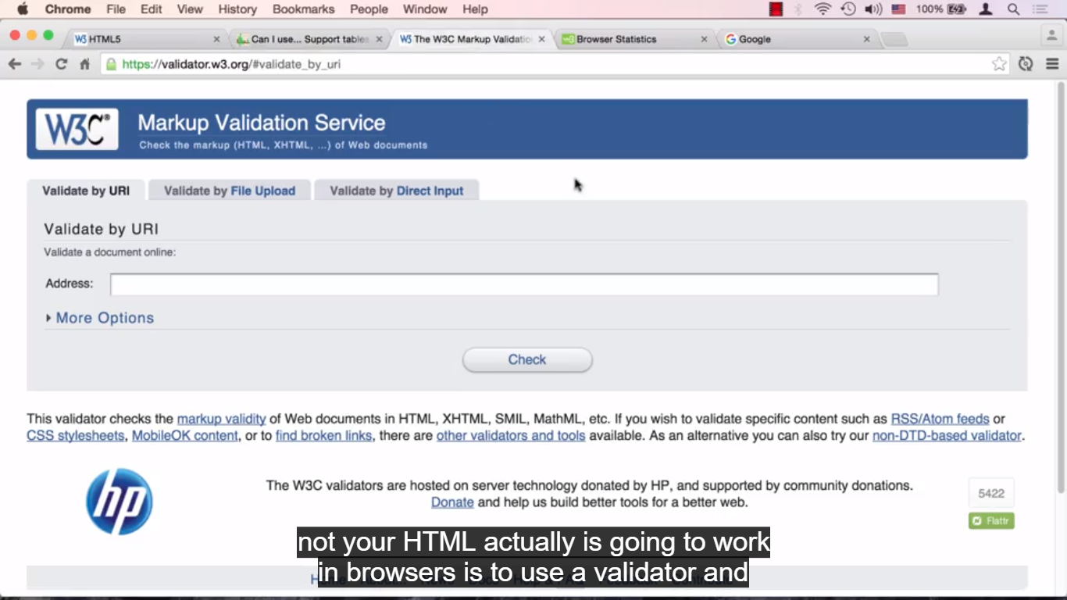
Task: Switch to the Browser Statistics tab
Action: click(x=633, y=39)
